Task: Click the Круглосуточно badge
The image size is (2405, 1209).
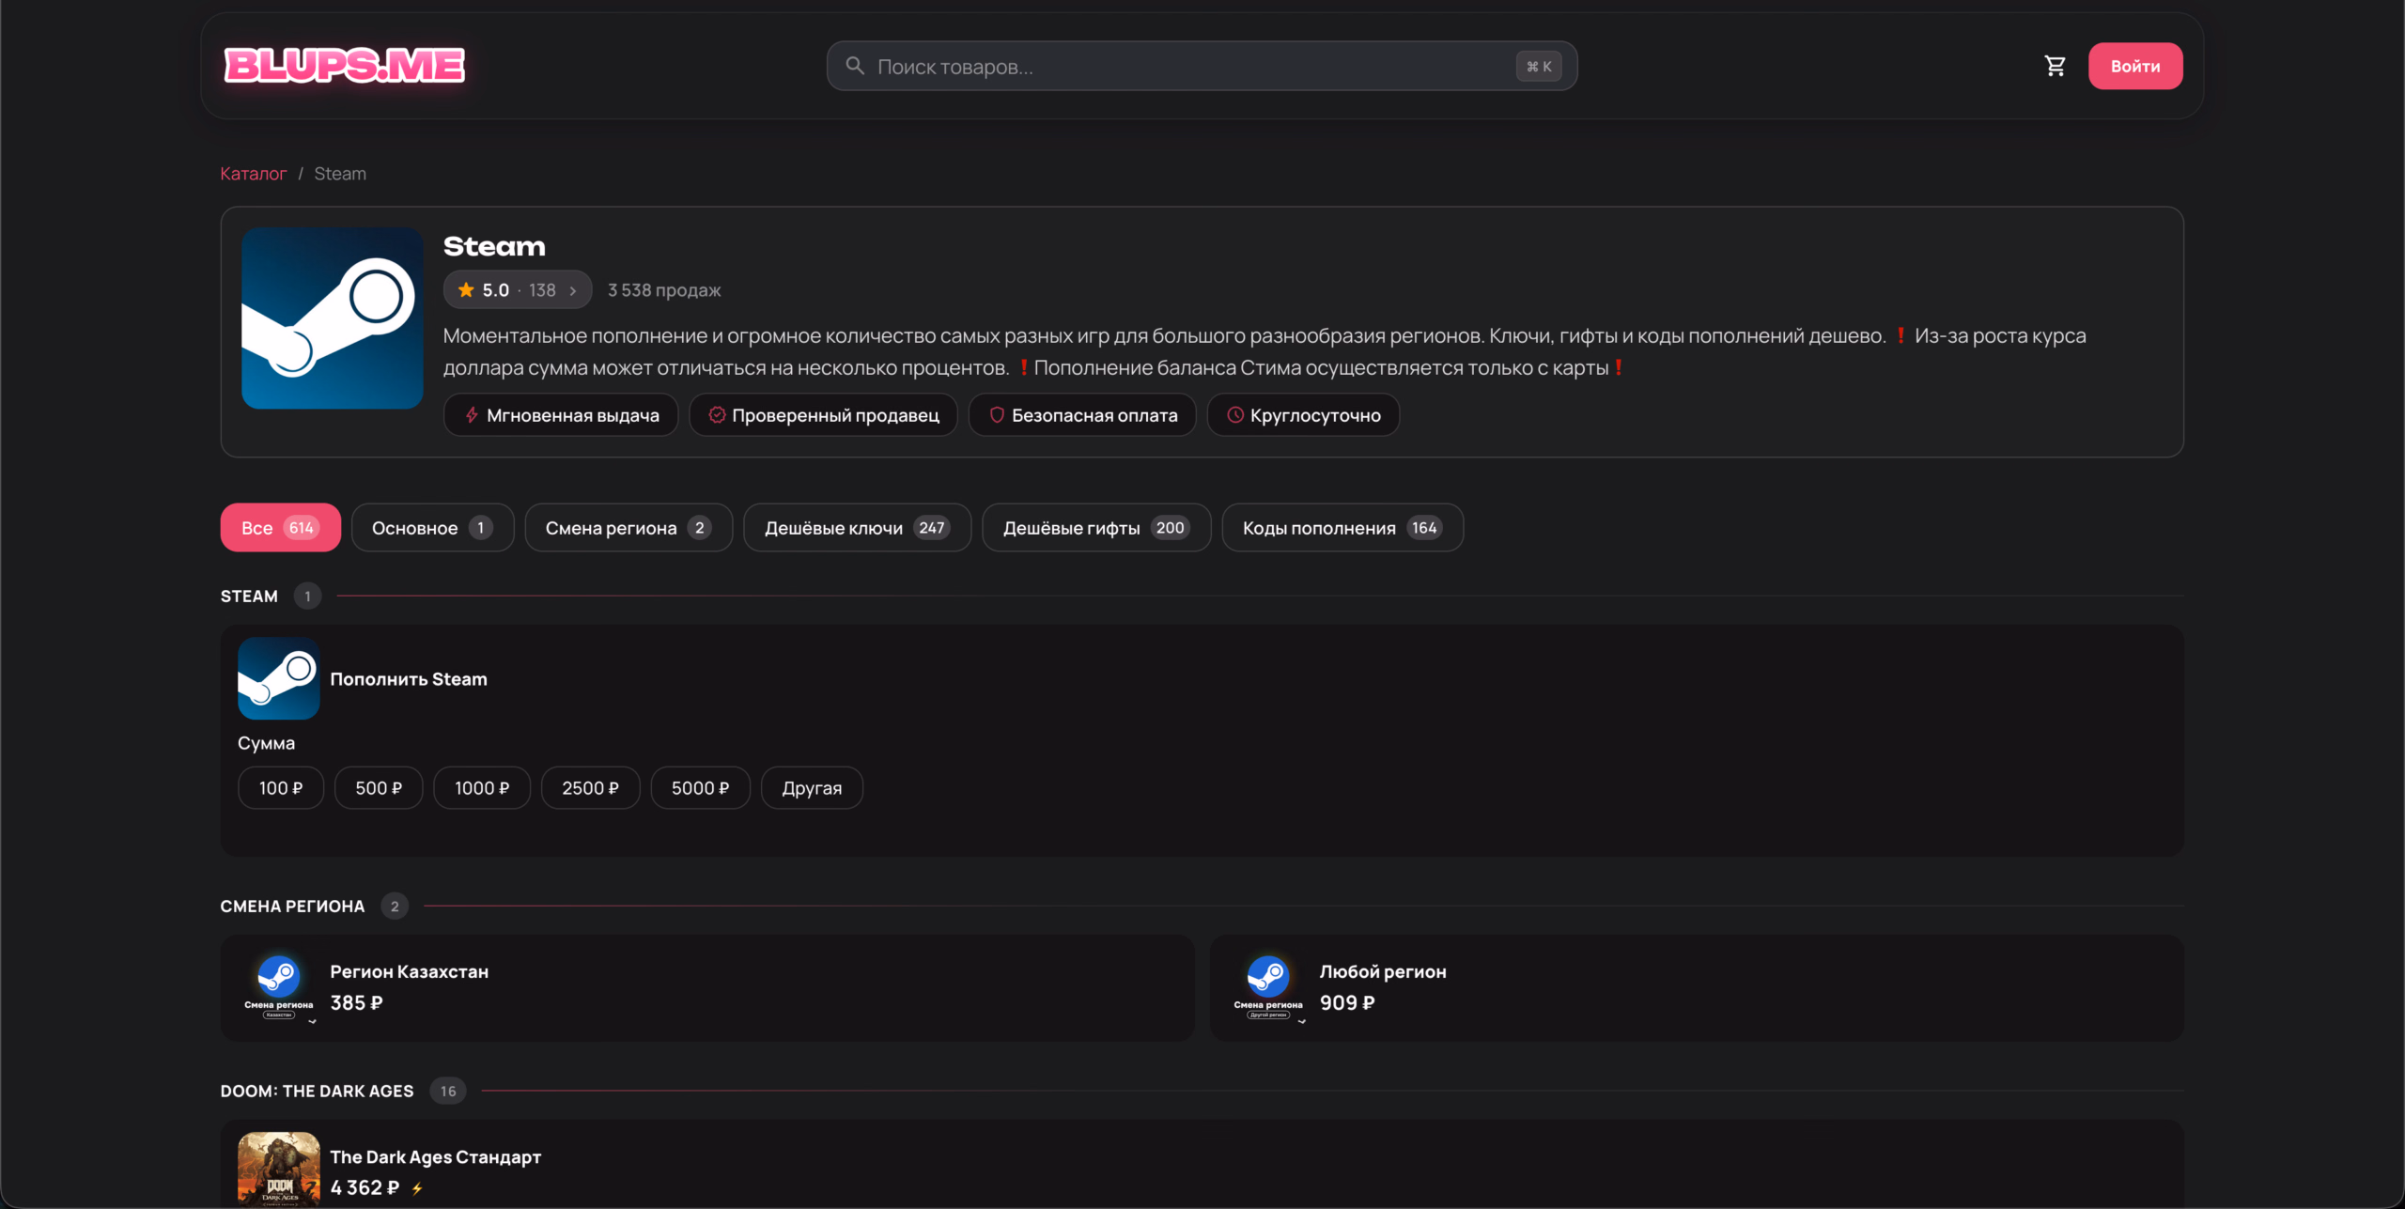Action: coord(1303,414)
